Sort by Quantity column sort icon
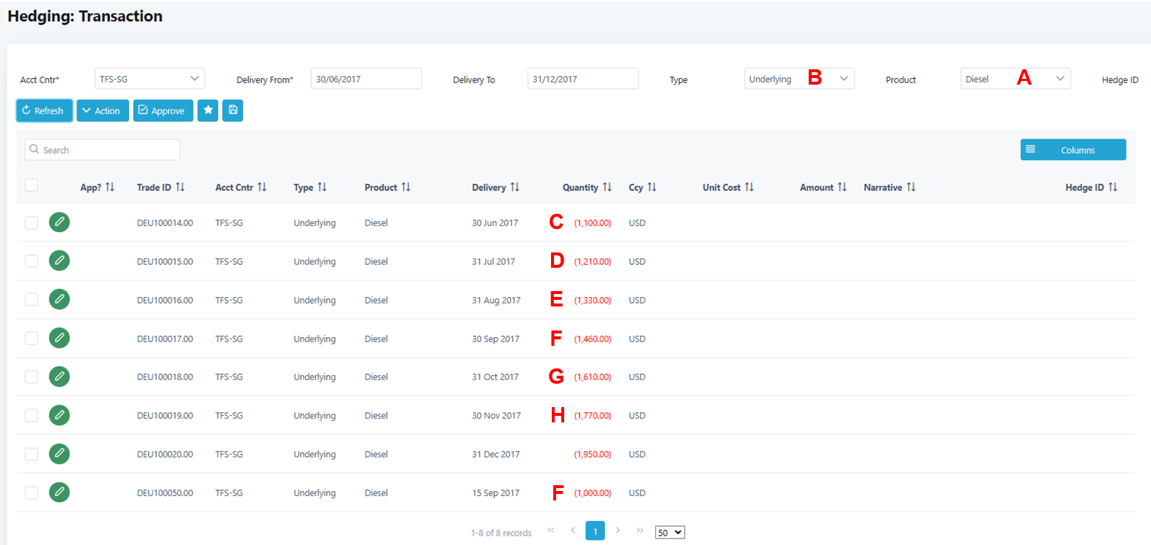Screen dimensions: 1151x545 click(x=607, y=188)
